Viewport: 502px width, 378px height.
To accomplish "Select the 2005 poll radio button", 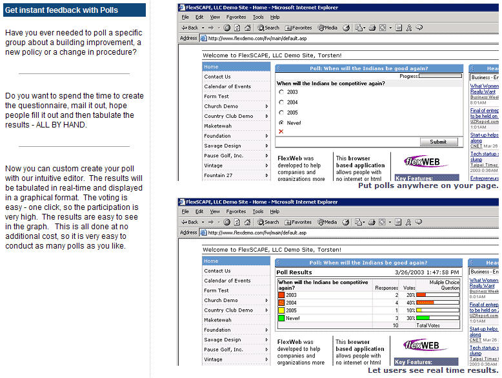I will click(281, 113).
